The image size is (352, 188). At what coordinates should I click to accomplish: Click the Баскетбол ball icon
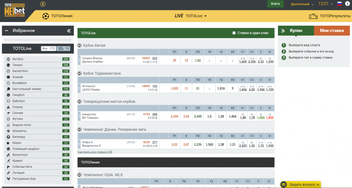pyautogui.click(x=8, y=71)
